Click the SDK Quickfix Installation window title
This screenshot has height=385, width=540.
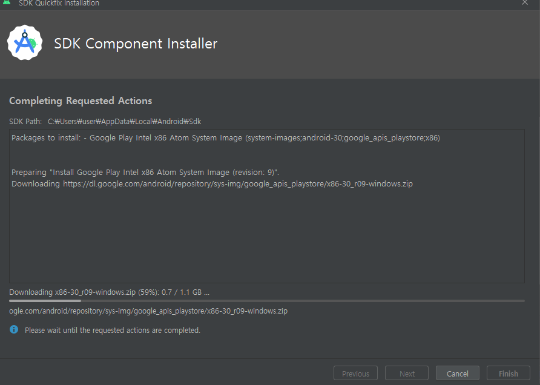pos(59,3)
